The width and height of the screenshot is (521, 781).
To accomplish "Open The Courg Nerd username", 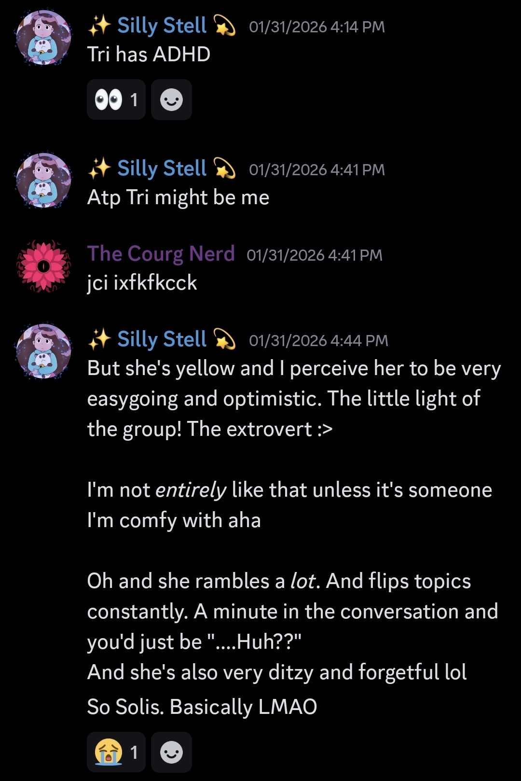I will (x=161, y=254).
